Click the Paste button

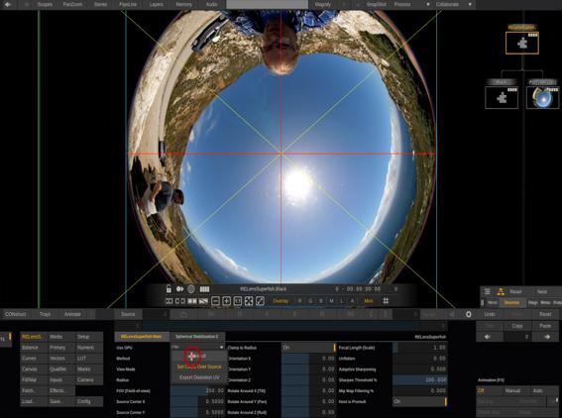545,326
